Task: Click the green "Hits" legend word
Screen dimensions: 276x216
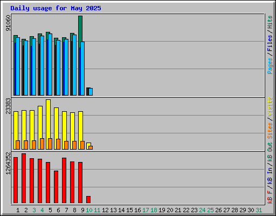Action: point(270,22)
